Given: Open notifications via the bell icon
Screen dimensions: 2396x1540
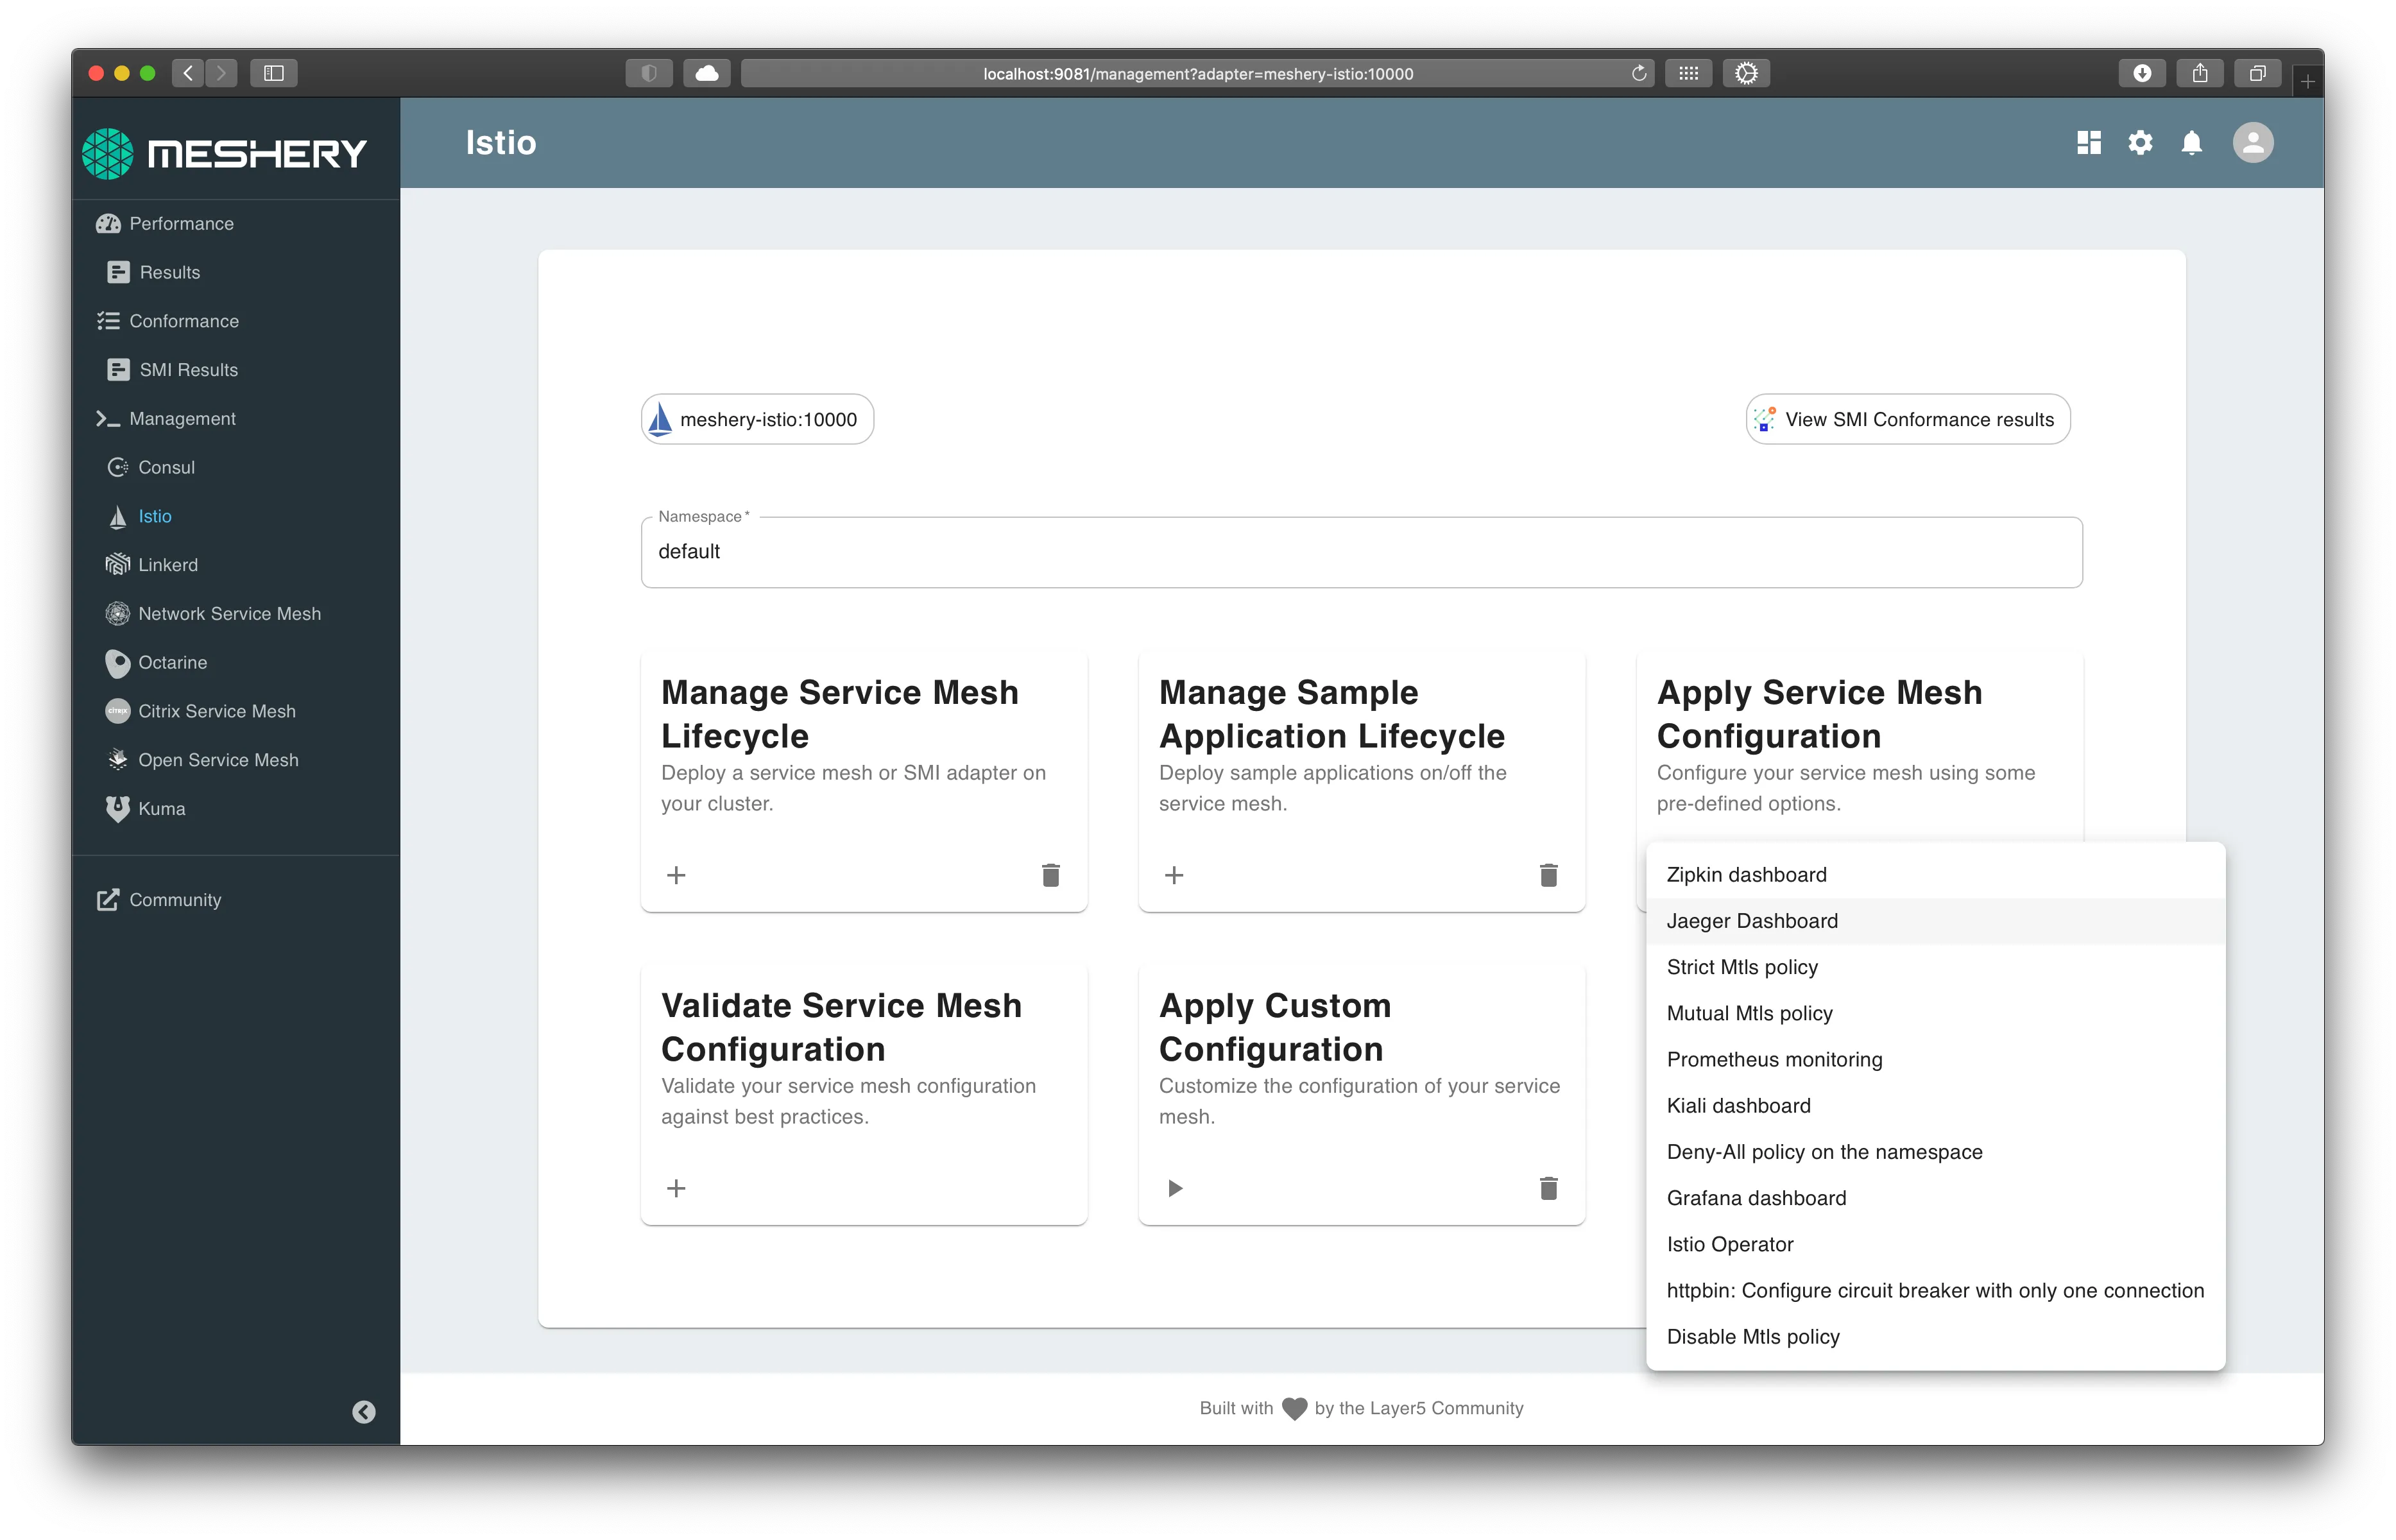Looking at the screenshot, I should (2191, 143).
